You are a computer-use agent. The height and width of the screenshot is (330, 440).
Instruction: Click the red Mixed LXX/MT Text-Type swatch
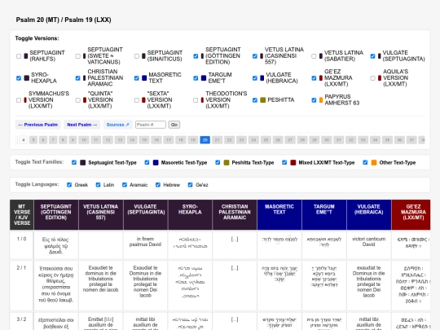[293, 162]
